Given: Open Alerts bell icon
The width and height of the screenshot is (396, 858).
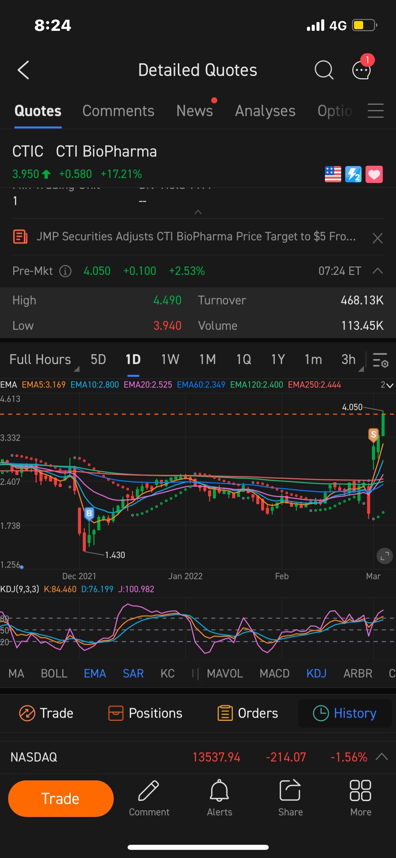Looking at the screenshot, I should 220,798.
